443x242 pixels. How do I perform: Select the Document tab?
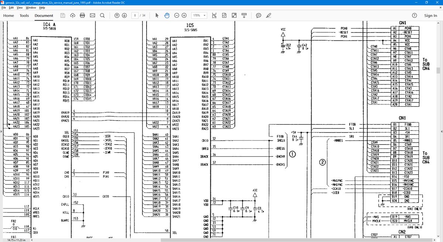(44, 15)
